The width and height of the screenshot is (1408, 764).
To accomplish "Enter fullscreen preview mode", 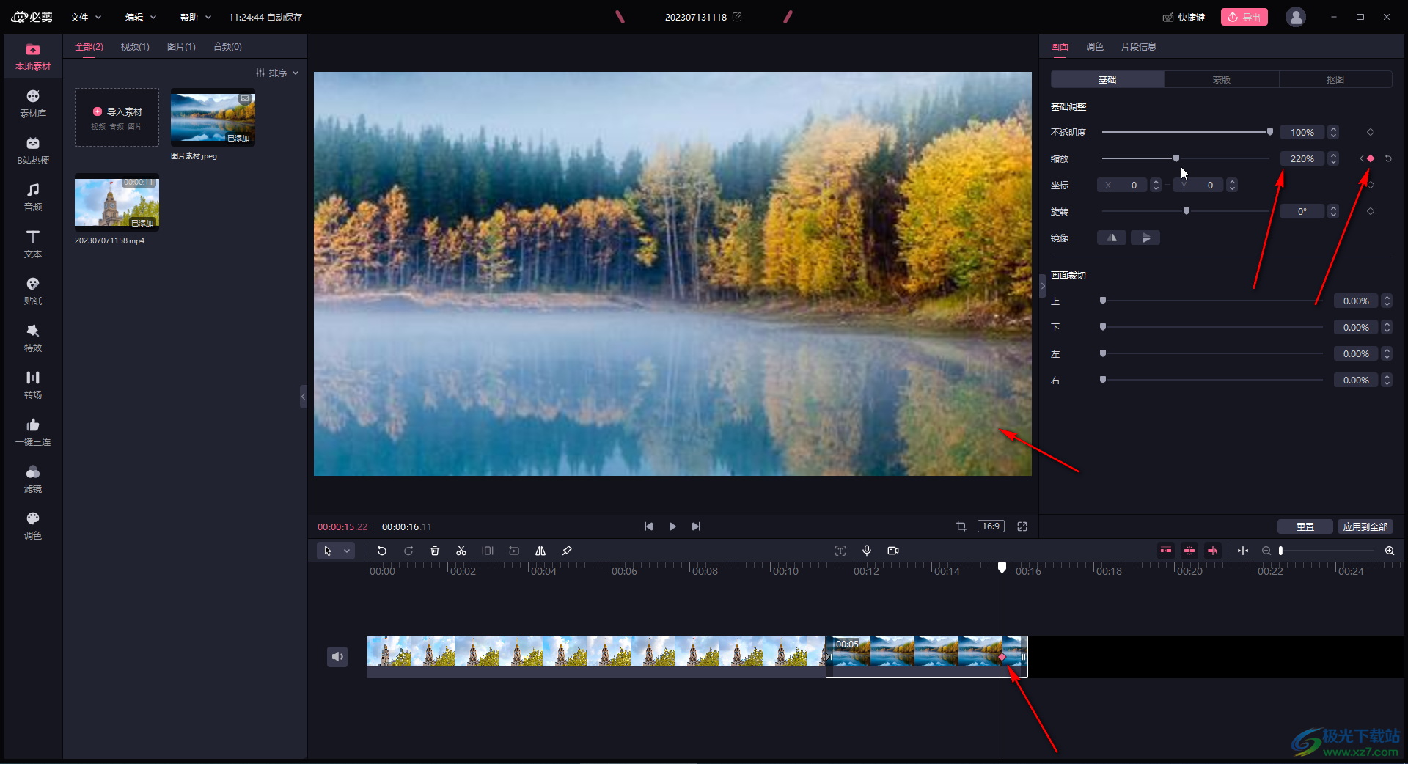I will (1022, 526).
